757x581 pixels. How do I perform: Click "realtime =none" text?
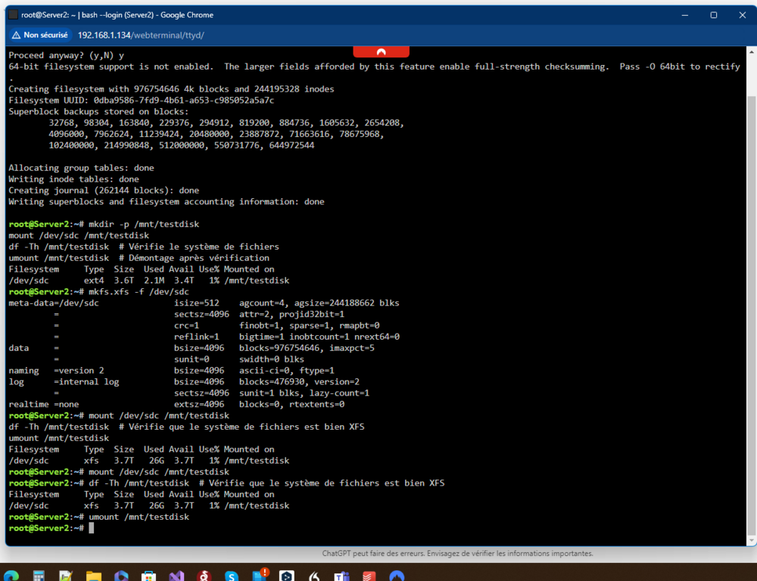(x=43, y=405)
